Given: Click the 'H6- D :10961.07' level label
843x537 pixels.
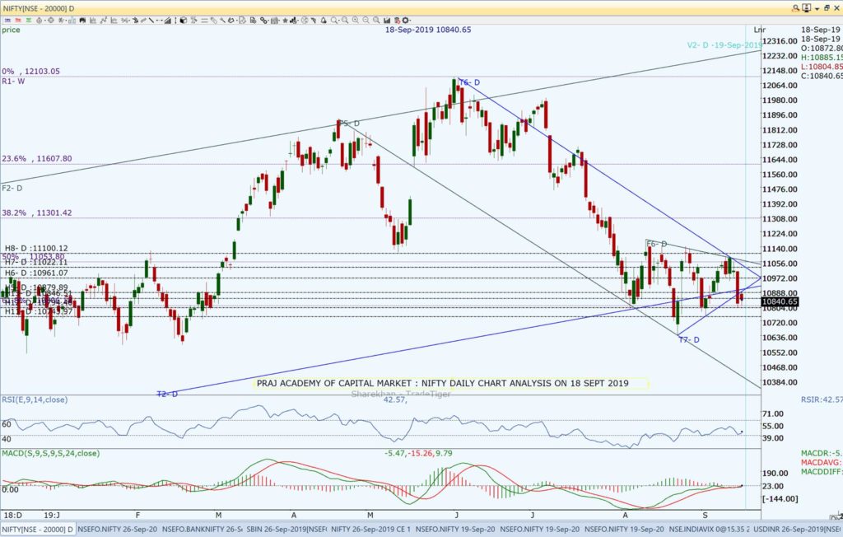Looking at the screenshot, I should 36,273.
